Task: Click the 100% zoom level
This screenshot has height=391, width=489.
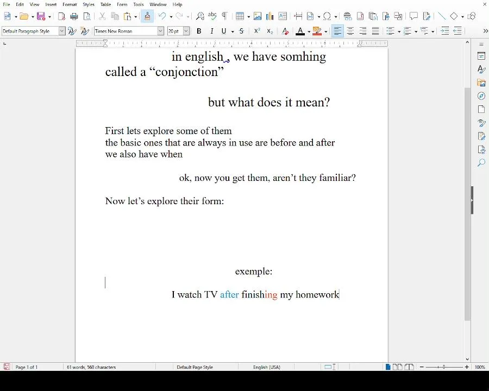Action: (x=480, y=367)
